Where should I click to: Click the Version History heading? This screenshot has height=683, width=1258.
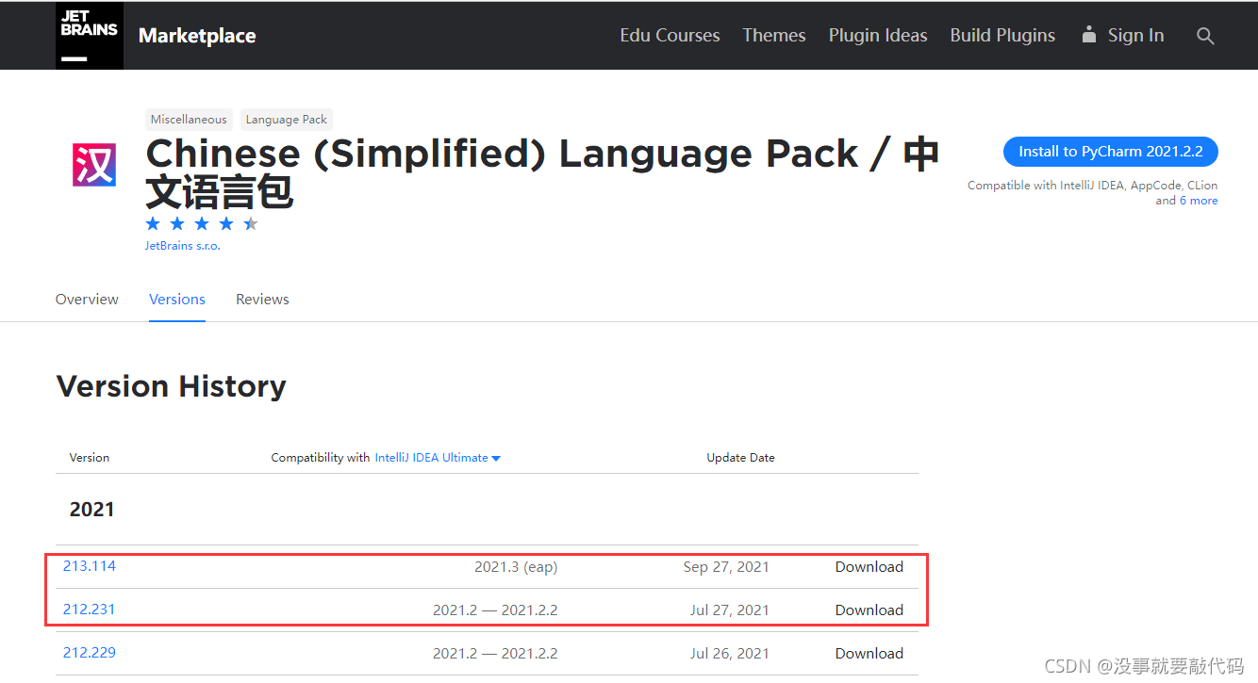[x=172, y=386]
